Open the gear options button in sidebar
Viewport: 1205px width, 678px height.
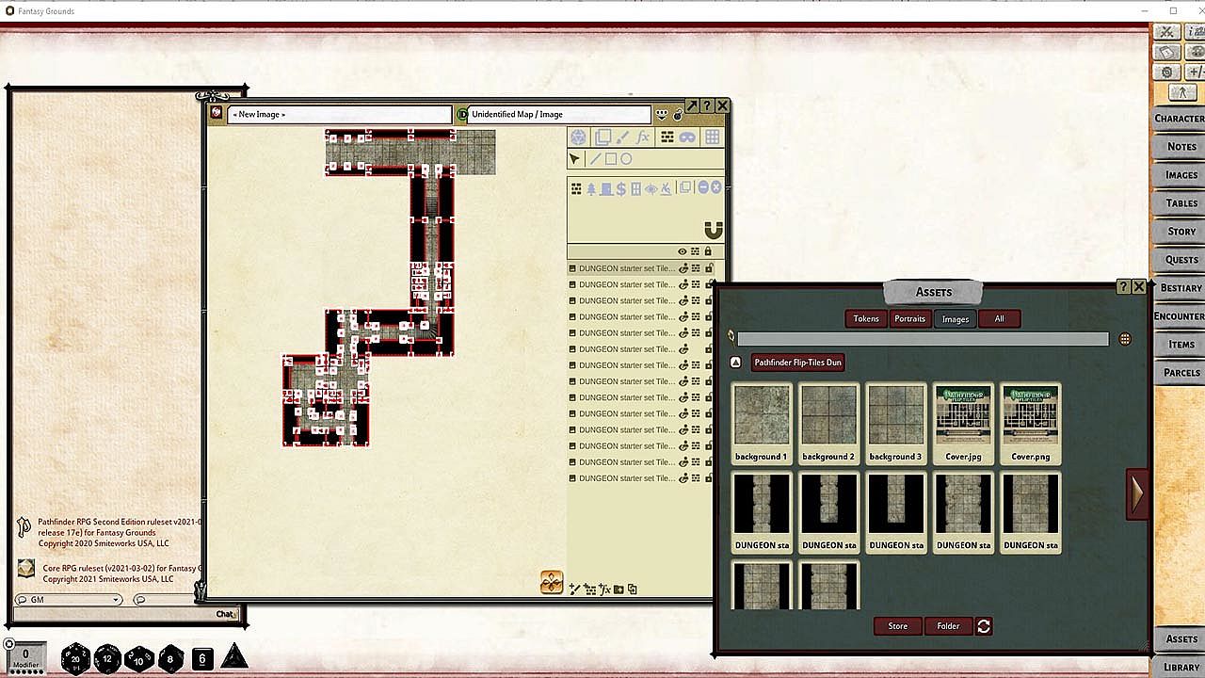tap(1167, 72)
